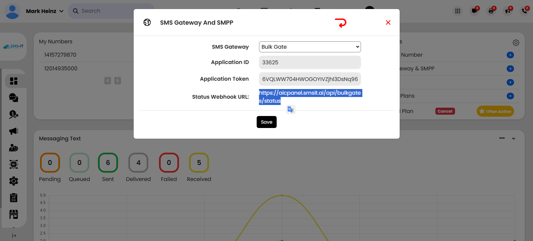Image resolution: width=533 pixels, height=241 pixels.
Task: Open the settings gear icon in sidebar
Action: pos(14,181)
